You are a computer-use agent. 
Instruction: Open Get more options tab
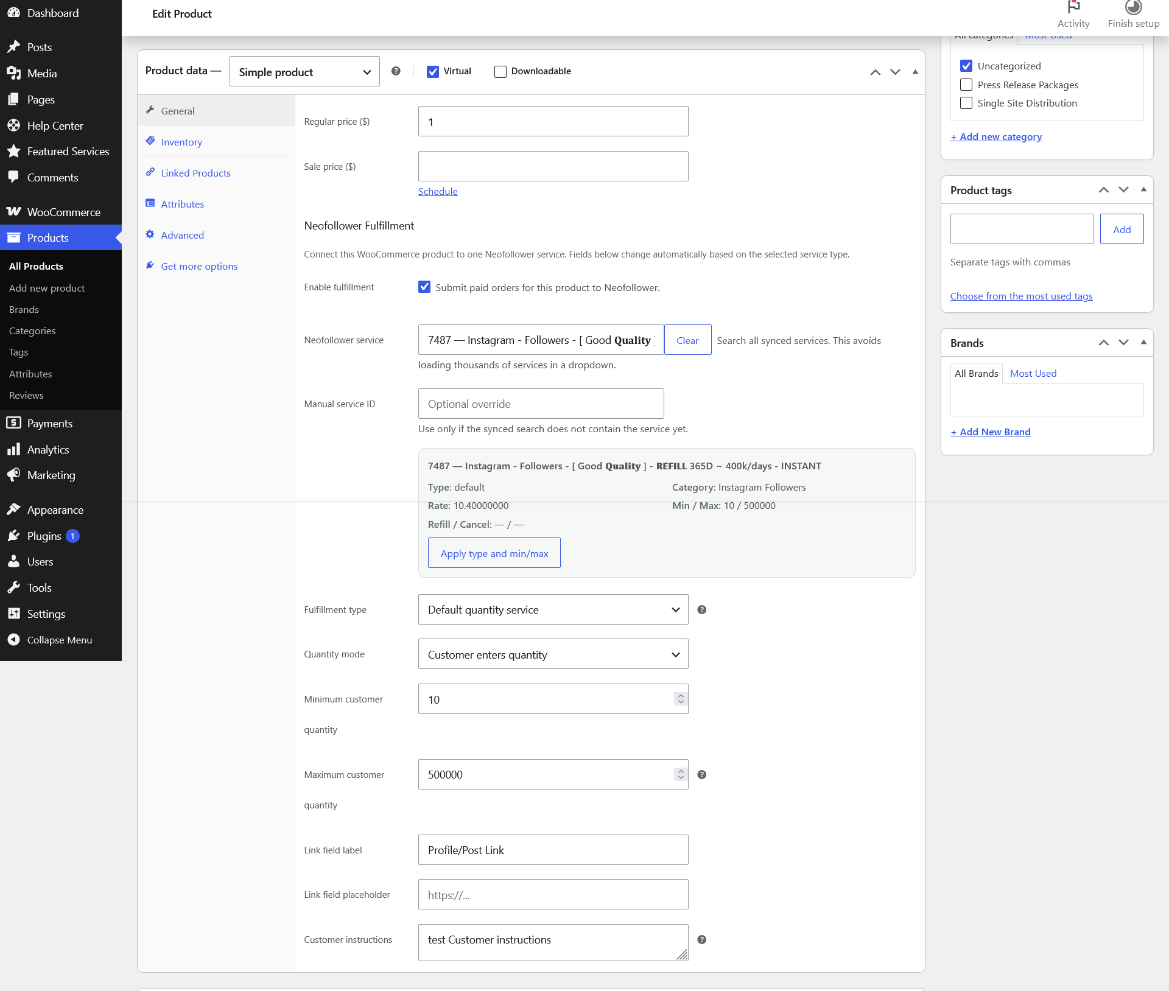216,266
